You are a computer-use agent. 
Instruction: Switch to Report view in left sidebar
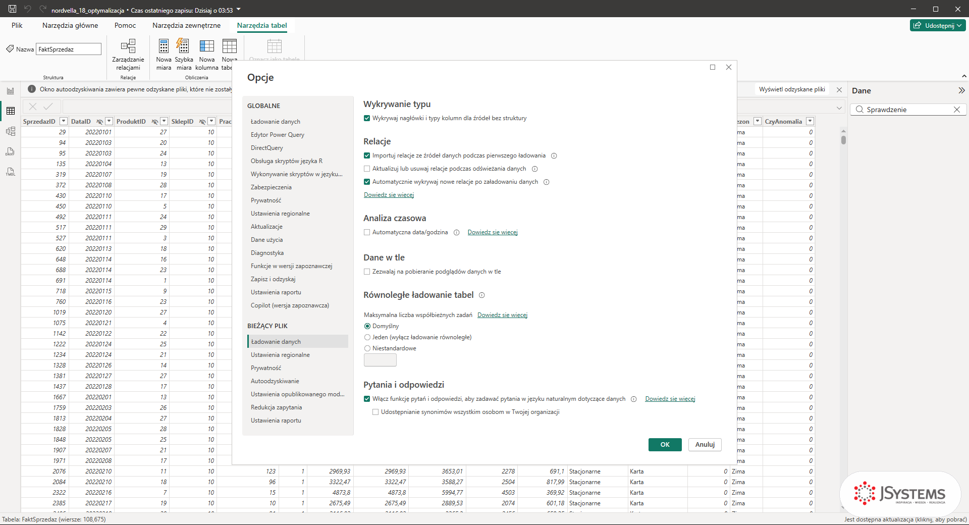11,91
